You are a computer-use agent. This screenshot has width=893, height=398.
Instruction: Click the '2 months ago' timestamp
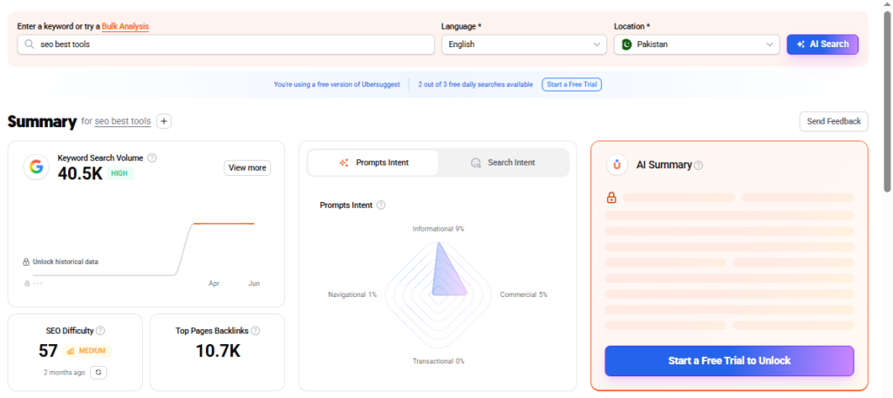[x=65, y=373]
